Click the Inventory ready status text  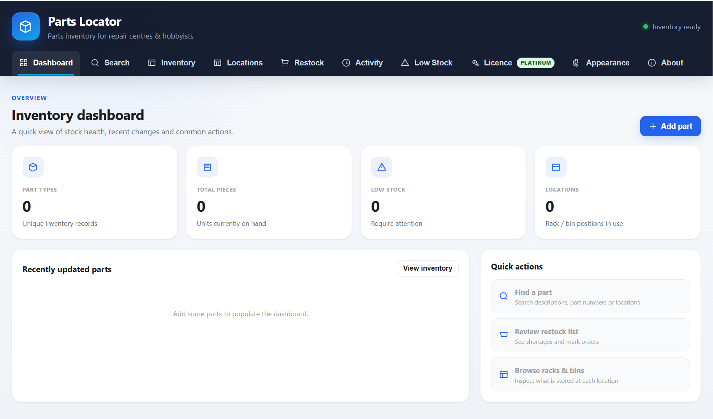point(676,27)
